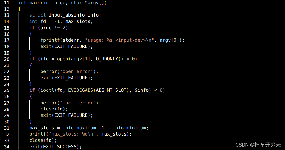
Task: Click line number 31 in gutter
Action: pos(7,128)
